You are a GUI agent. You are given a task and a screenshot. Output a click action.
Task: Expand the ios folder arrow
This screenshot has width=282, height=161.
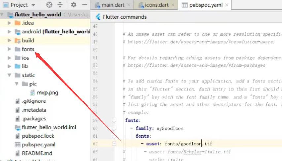click(x=9, y=58)
